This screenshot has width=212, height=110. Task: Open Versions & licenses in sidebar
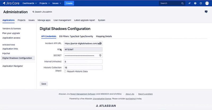pyautogui.click(x=12, y=29)
